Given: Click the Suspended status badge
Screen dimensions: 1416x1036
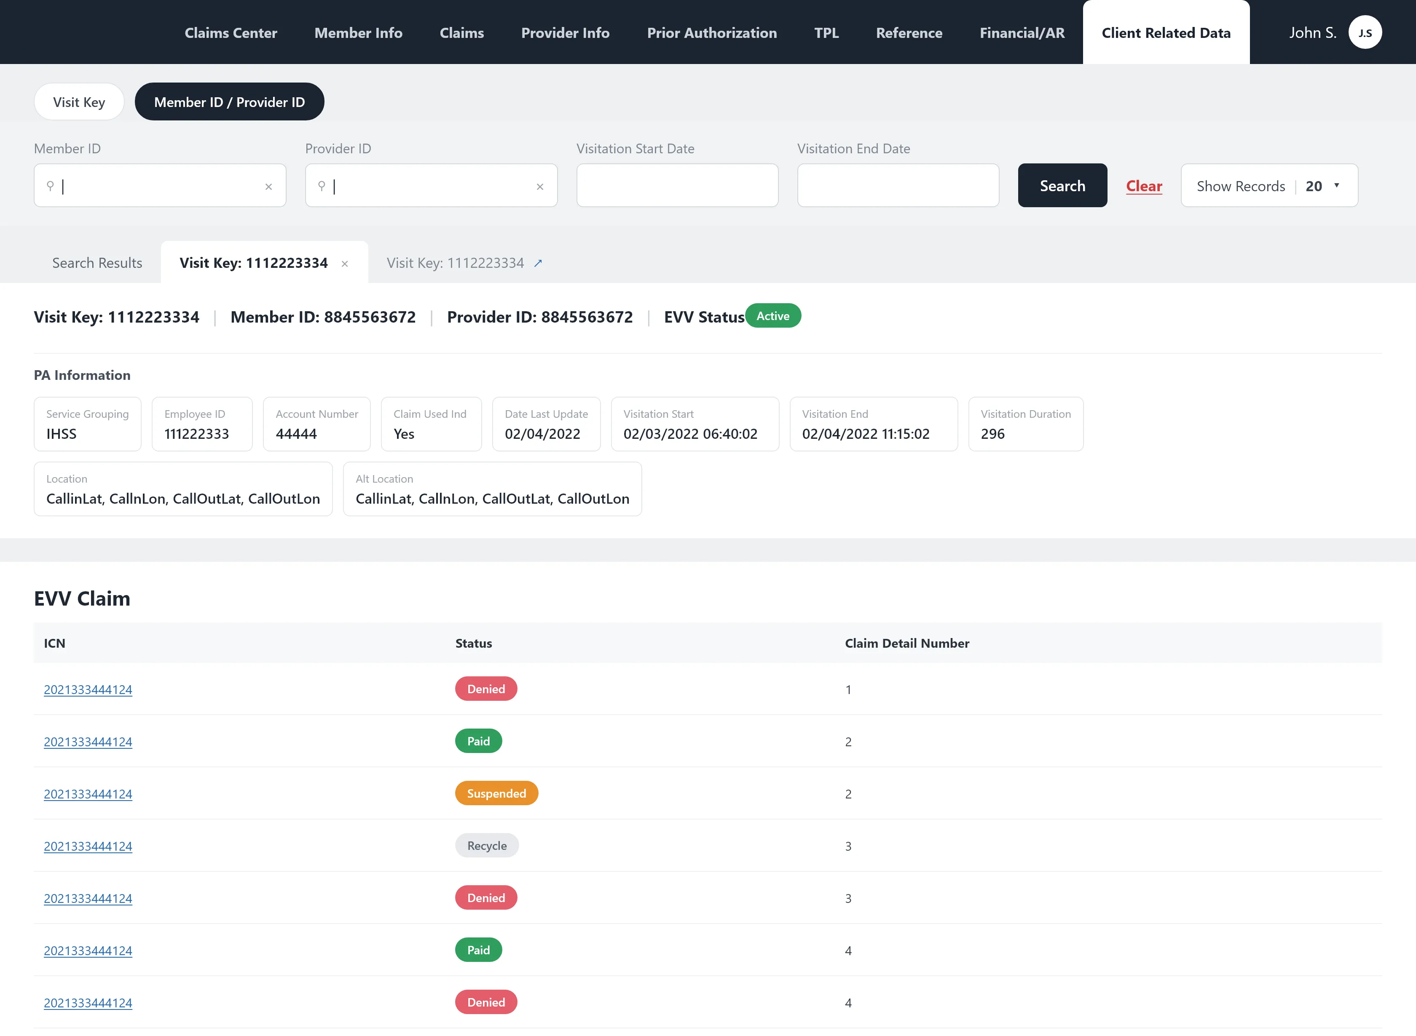Looking at the screenshot, I should click(x=496, y=793).
